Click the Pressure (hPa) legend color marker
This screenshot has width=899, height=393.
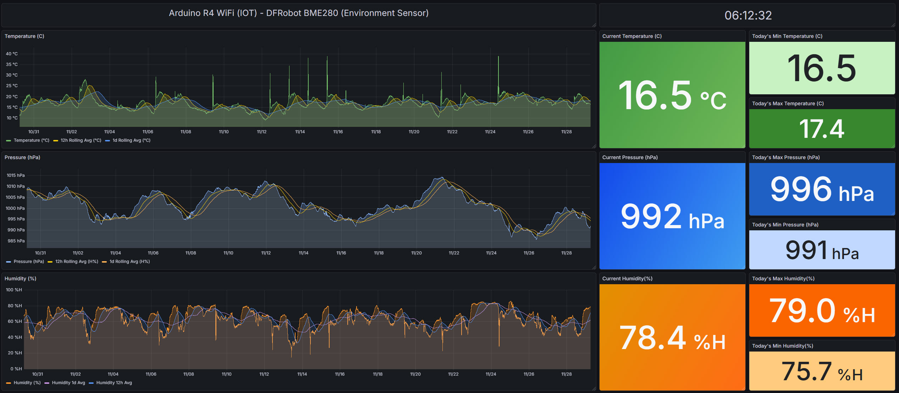click(9, 262)
